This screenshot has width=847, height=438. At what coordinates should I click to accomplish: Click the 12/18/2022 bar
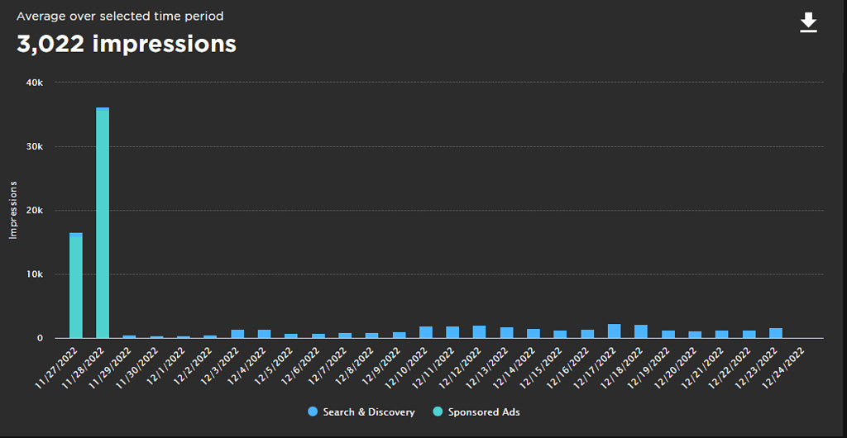[641, 331]
